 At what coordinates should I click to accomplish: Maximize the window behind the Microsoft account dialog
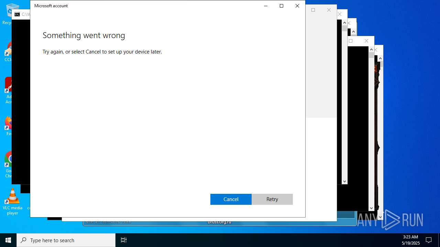pos(313,10)
